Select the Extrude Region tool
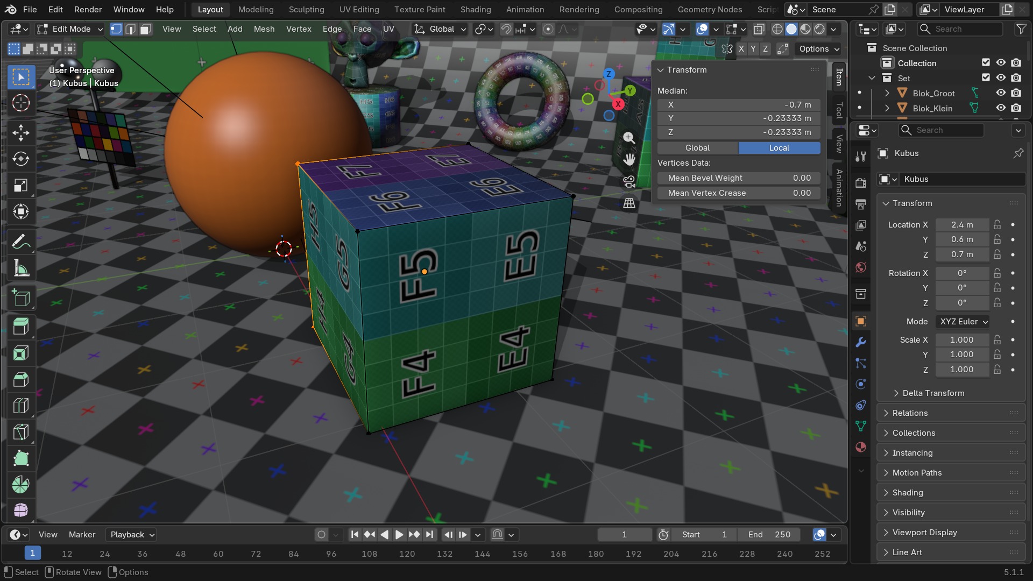Viewport: 1033px width, 581px height. point(20,326)
